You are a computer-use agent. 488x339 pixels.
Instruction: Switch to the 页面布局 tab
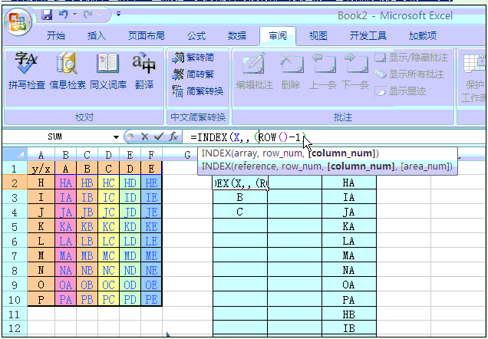(x=147, y=36)
